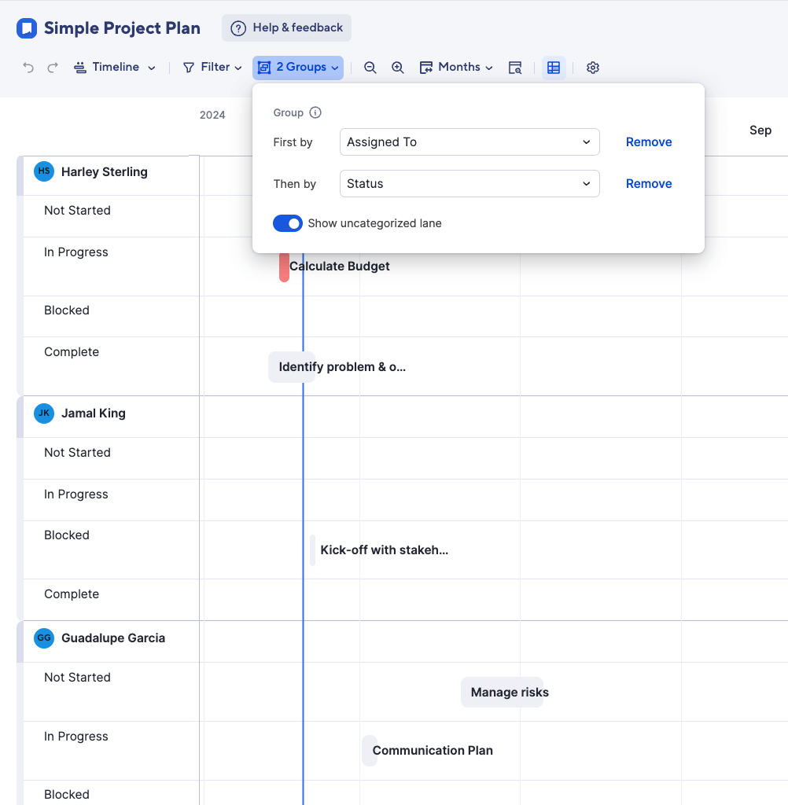788x805 pixels.
Task: Open the Filter menu
Action: tap(212, 68)
